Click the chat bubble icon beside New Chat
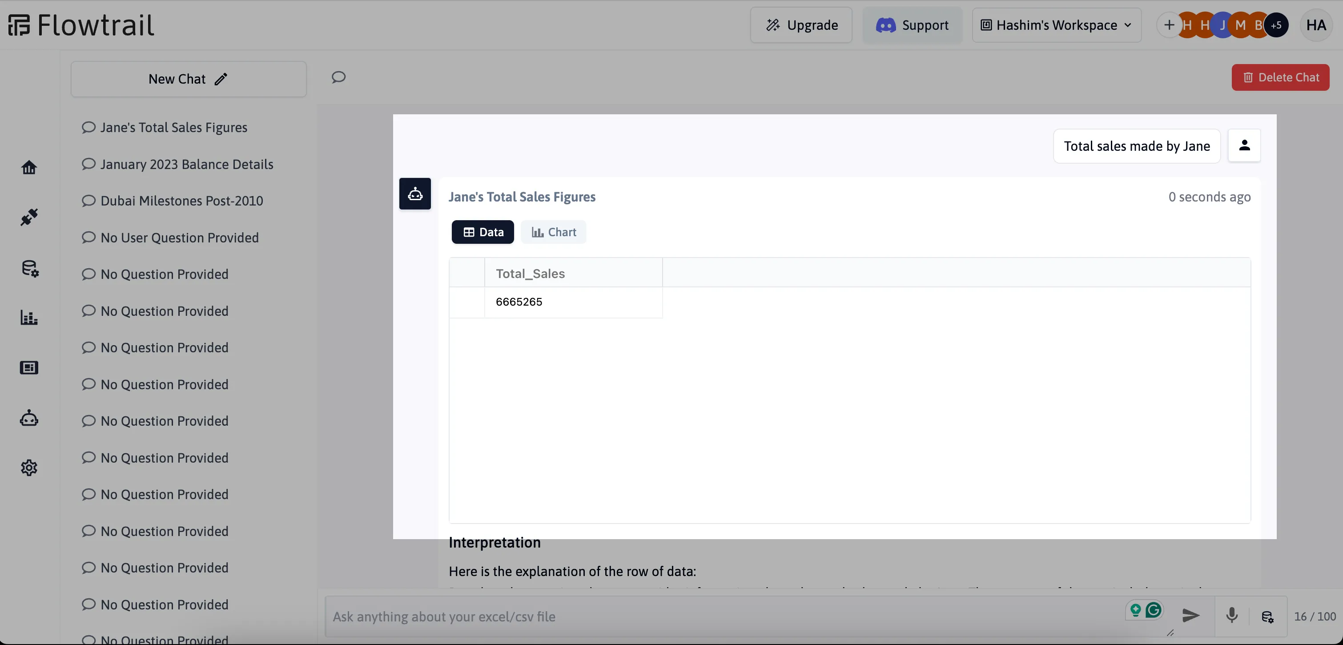Screen dimensions: 1343x645 coord(338,78)
